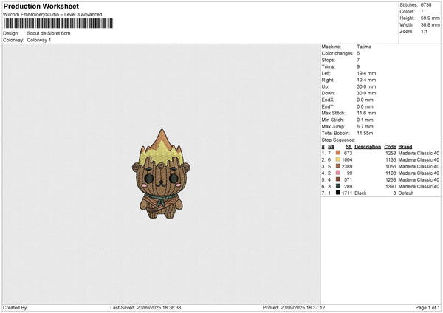This screenshot has height=313, width=443.
Task: Click the thread code "1253"
Action: [x=391, y=153]
